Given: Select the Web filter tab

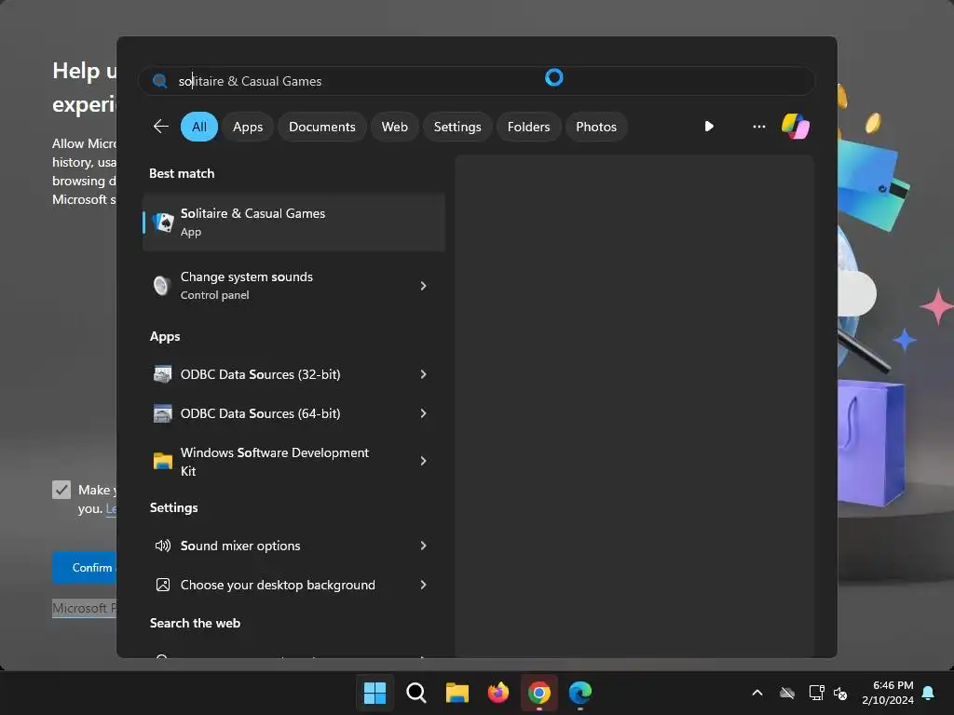Looking at the screenshot, I should pyautogui.click(x=394, y=127).
